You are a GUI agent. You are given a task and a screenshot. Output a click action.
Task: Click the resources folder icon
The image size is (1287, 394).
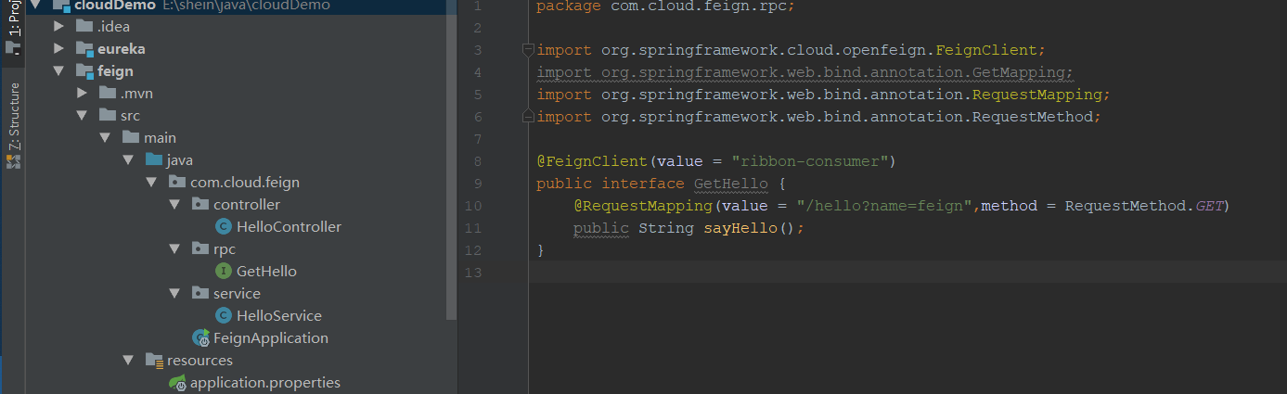pos(154,360)
